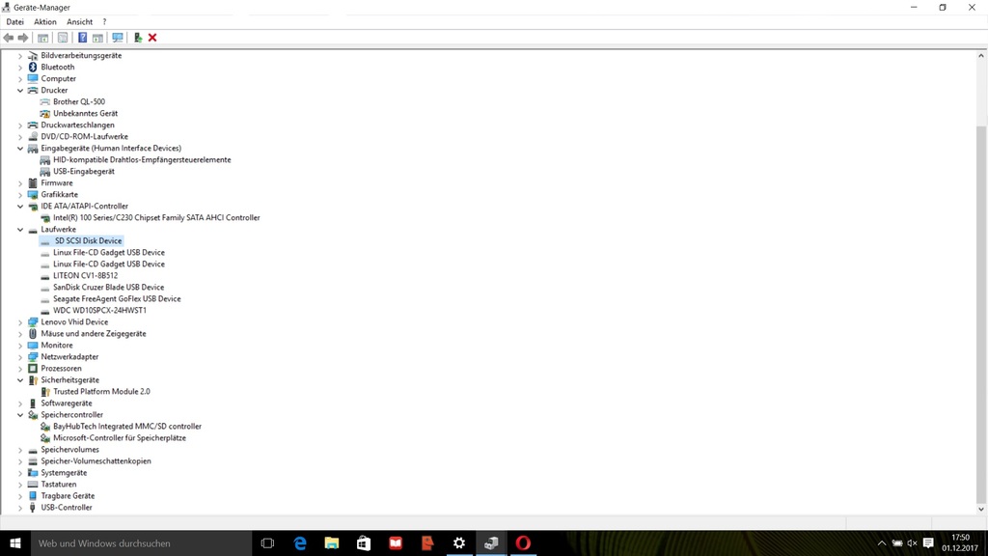Screen dimensions: 988x556
Task: Collapse the Sicherheitsgeräte category
Action: [x=20, y=380]
